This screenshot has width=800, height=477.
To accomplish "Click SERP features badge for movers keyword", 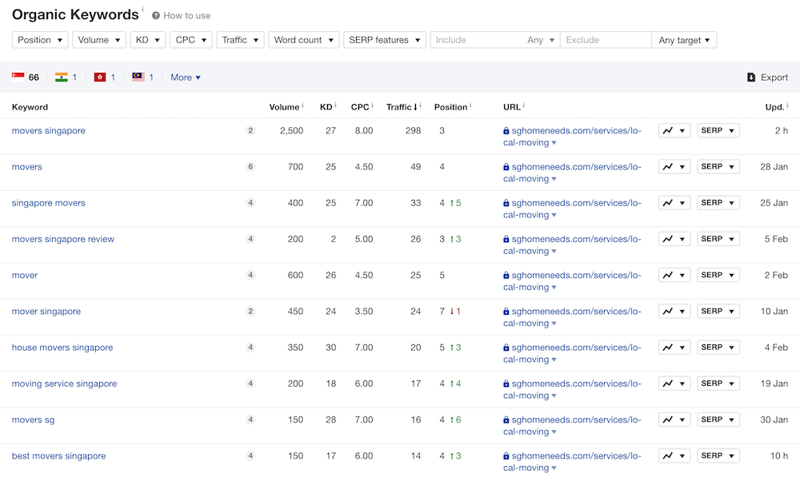I will pyautogui.click(x=250, y=167).
